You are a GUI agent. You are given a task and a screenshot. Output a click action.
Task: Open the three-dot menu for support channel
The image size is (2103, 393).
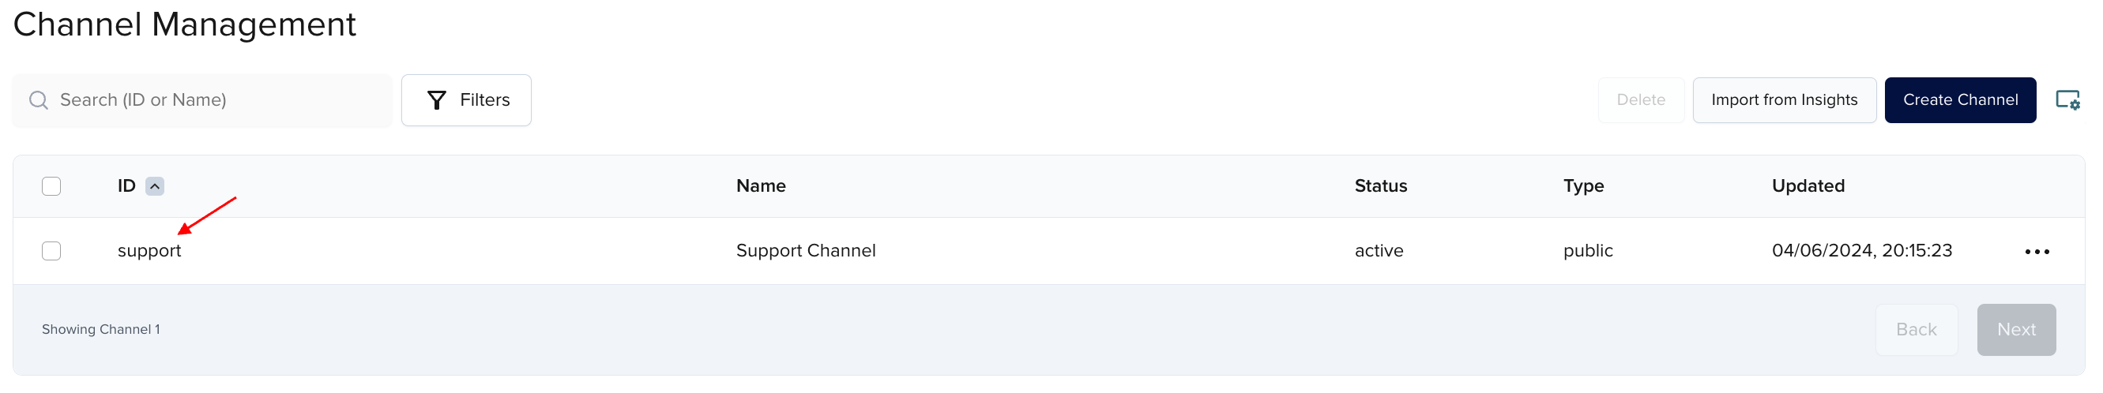click(x=2036, y=252)
